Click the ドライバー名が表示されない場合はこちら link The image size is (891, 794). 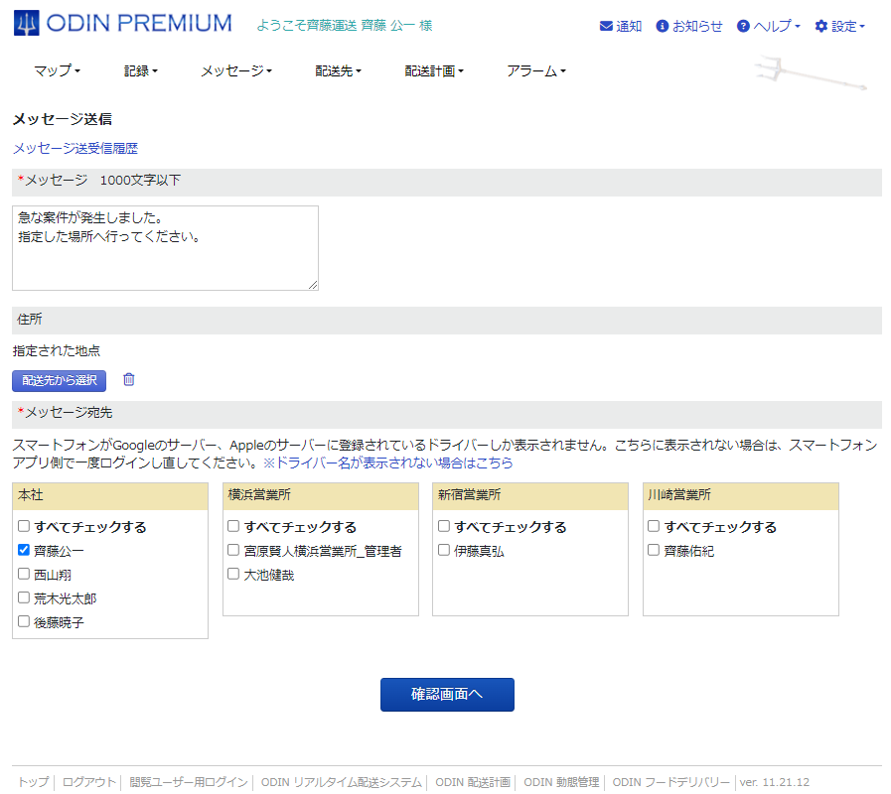pyautogui.click(x=393, y=463)
